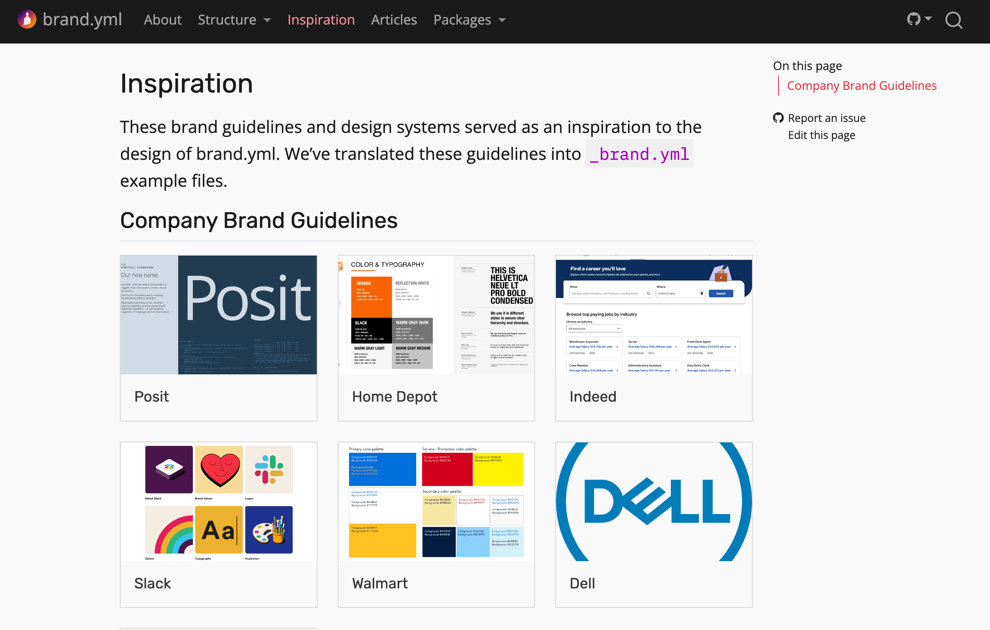Click the Slack logo tile in thumbnail

[269, 470]
